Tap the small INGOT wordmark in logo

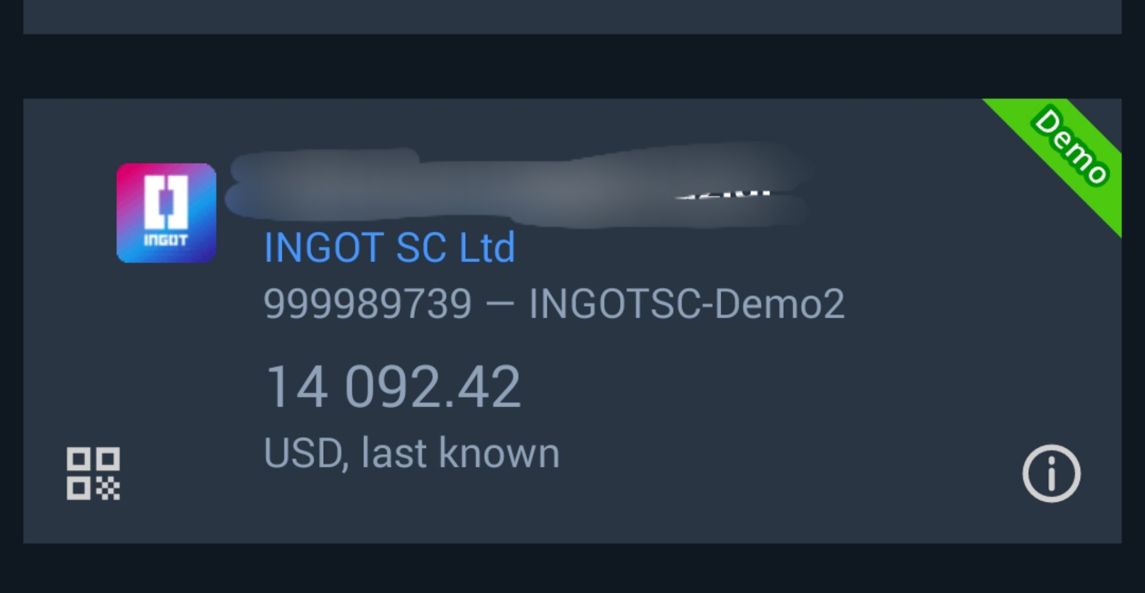[x=166, y=241]
